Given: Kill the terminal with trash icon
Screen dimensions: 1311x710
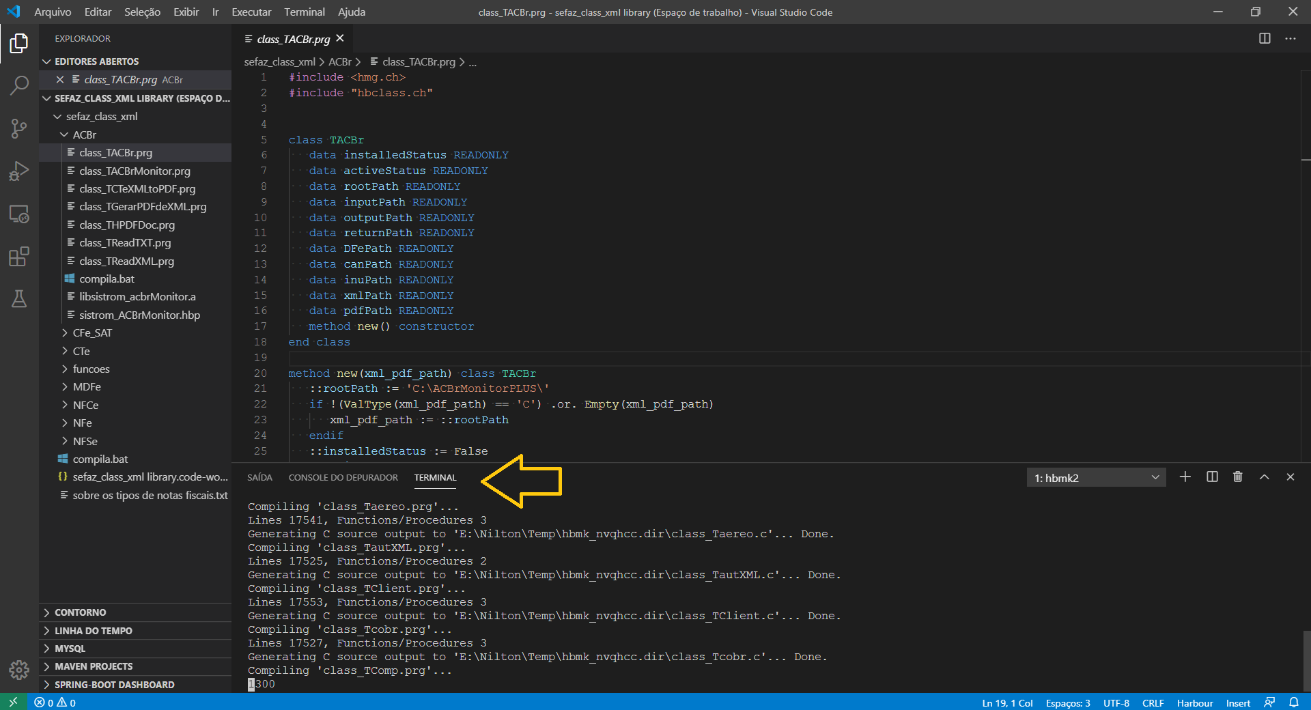Looking at the screenshot, I should (1237, 477).
